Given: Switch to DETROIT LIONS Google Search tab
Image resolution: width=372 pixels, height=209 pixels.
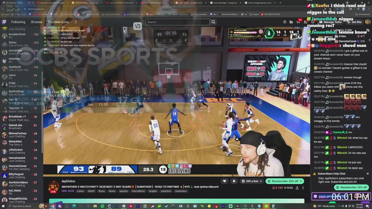Looking at the screenshot, I should [88, 3].
